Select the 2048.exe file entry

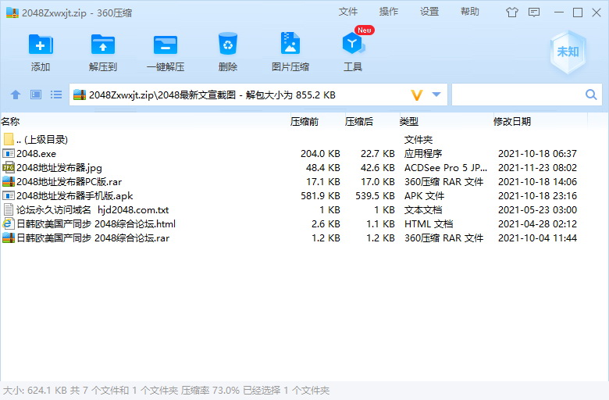click(36, 153)
